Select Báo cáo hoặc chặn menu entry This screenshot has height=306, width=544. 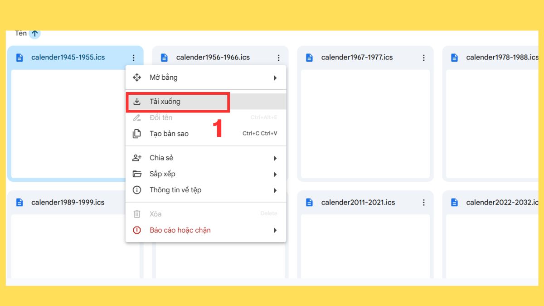point(206,230)
